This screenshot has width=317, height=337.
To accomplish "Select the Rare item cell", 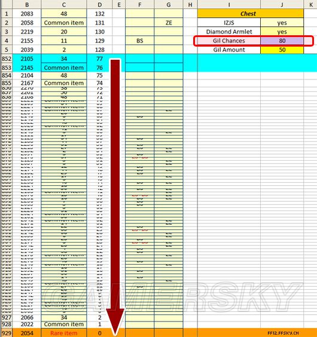I will [x=64, y=333].
